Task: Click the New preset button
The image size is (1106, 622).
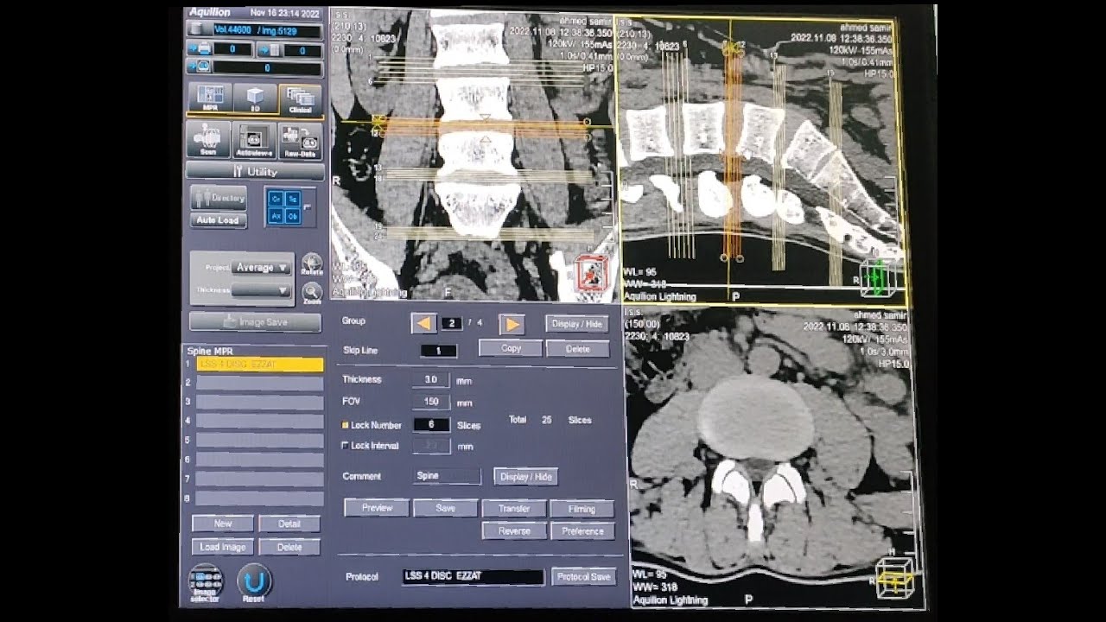Action: [x=223, y=524]
